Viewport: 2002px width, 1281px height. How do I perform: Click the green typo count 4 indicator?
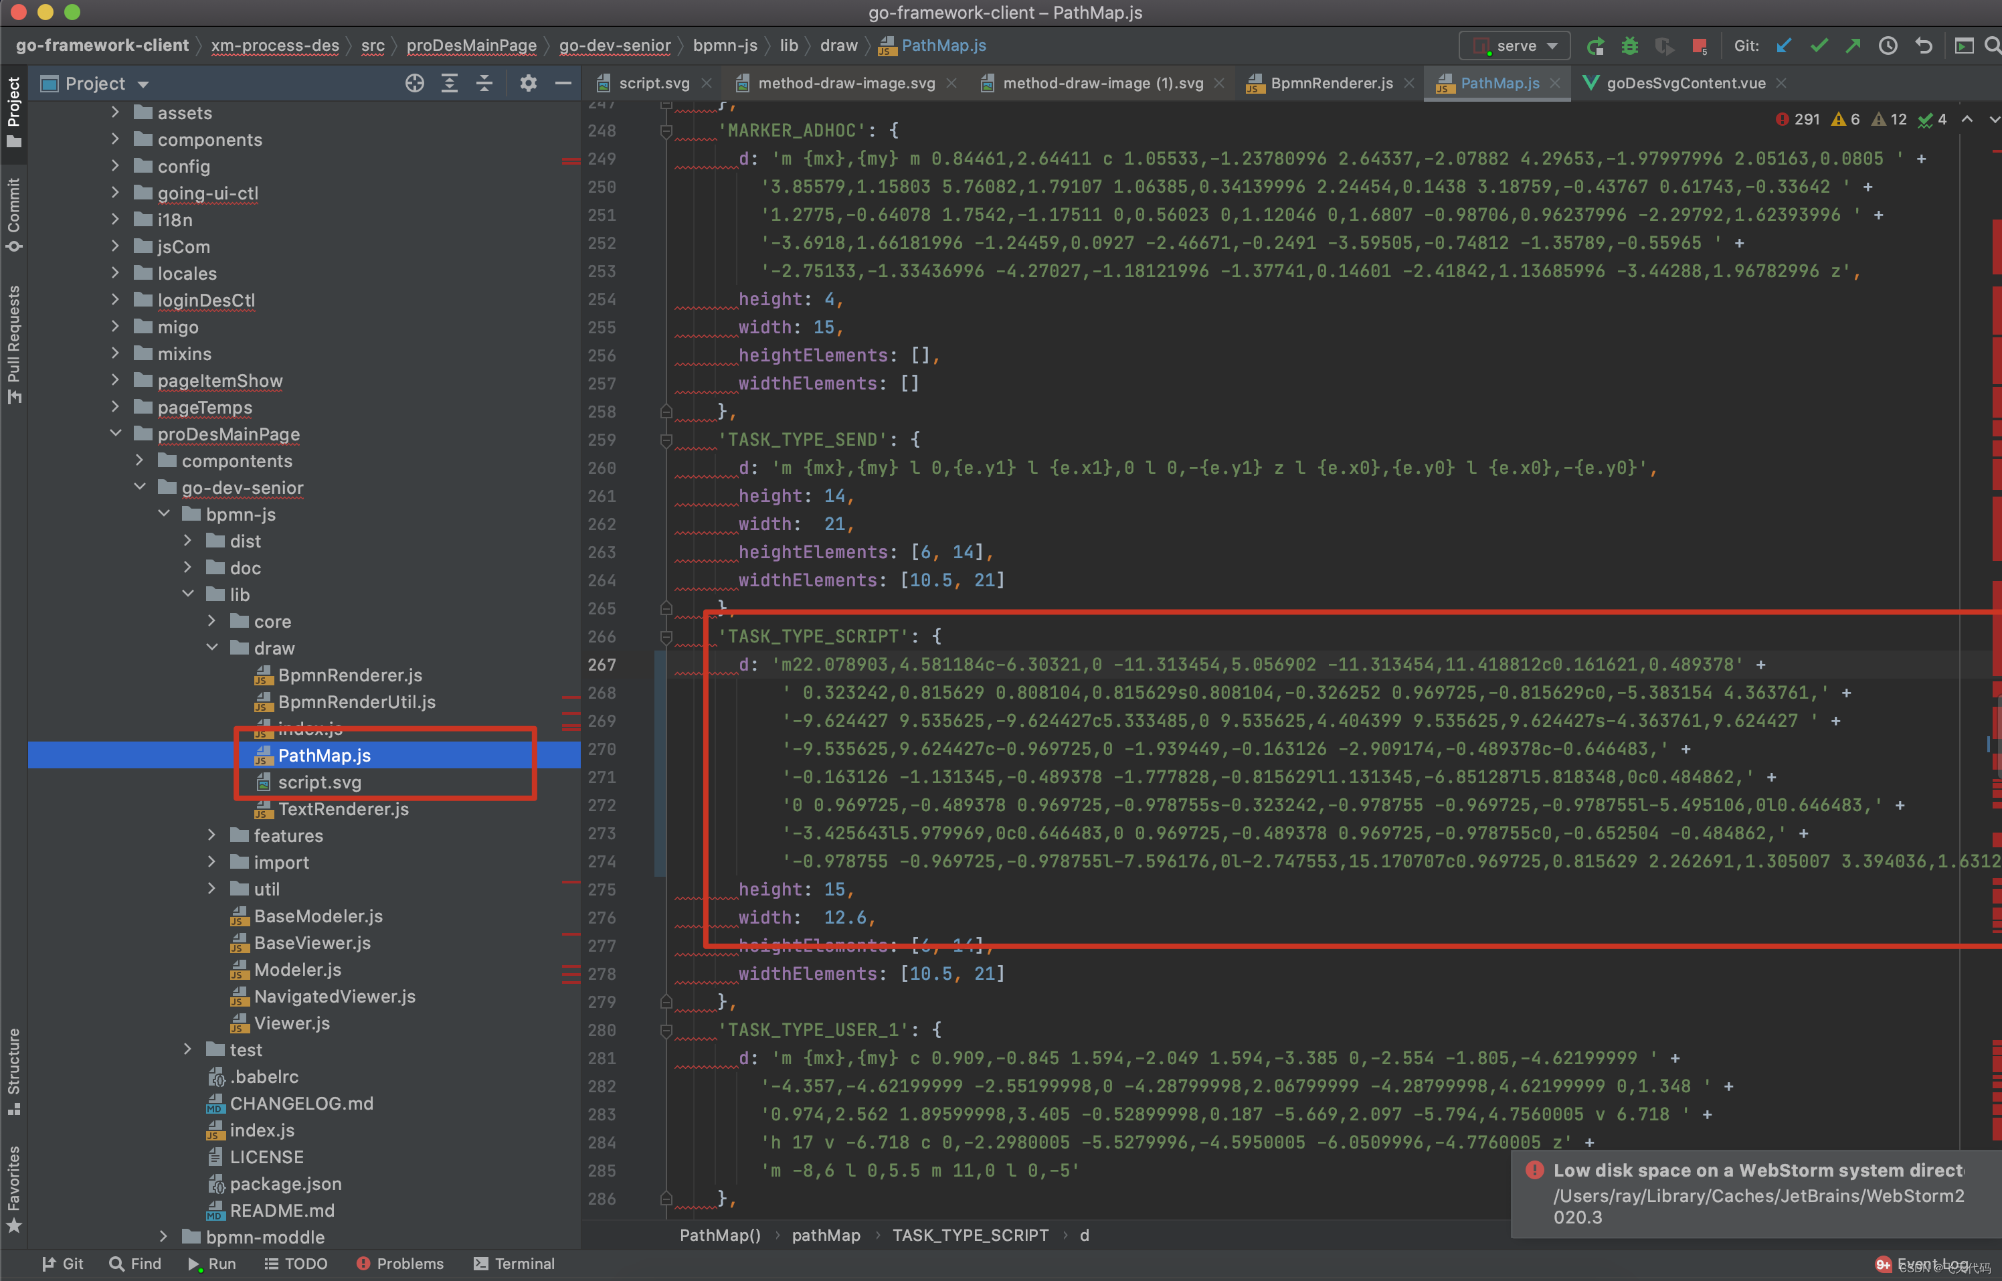tap(1931, 119)
